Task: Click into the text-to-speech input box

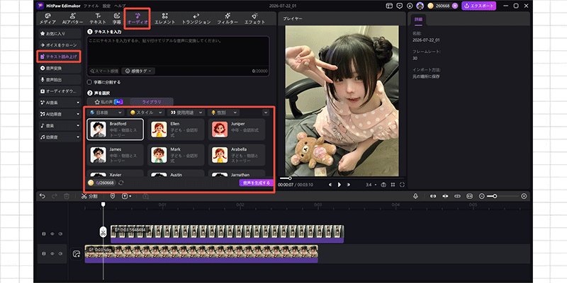Action: [178, 51]
